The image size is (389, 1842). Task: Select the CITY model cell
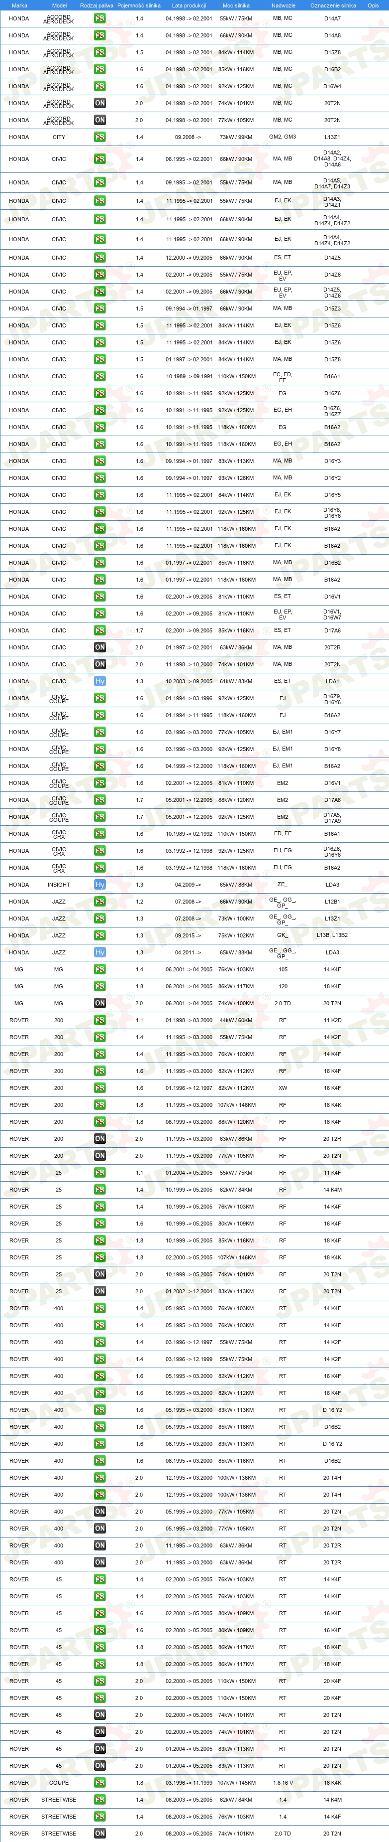point(59,137)
